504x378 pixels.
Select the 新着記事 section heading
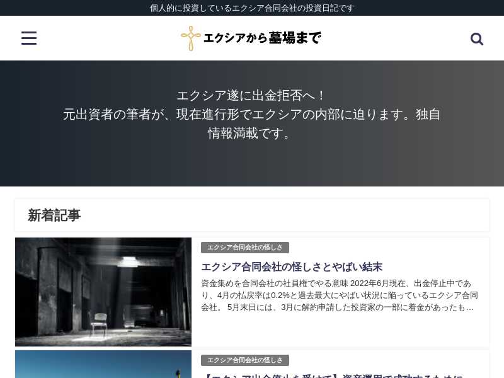click(x=54, y=215)
